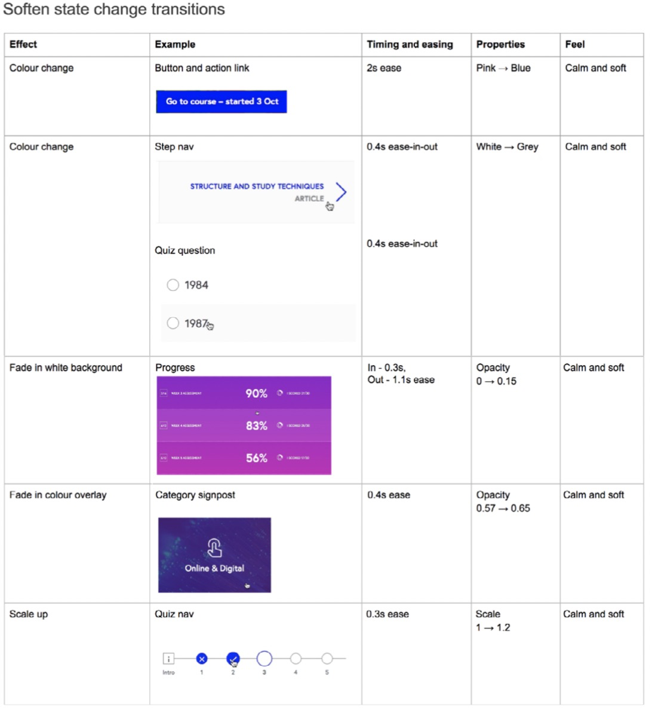Click Go to course – started 3 Oct button

tap(222, 102)
